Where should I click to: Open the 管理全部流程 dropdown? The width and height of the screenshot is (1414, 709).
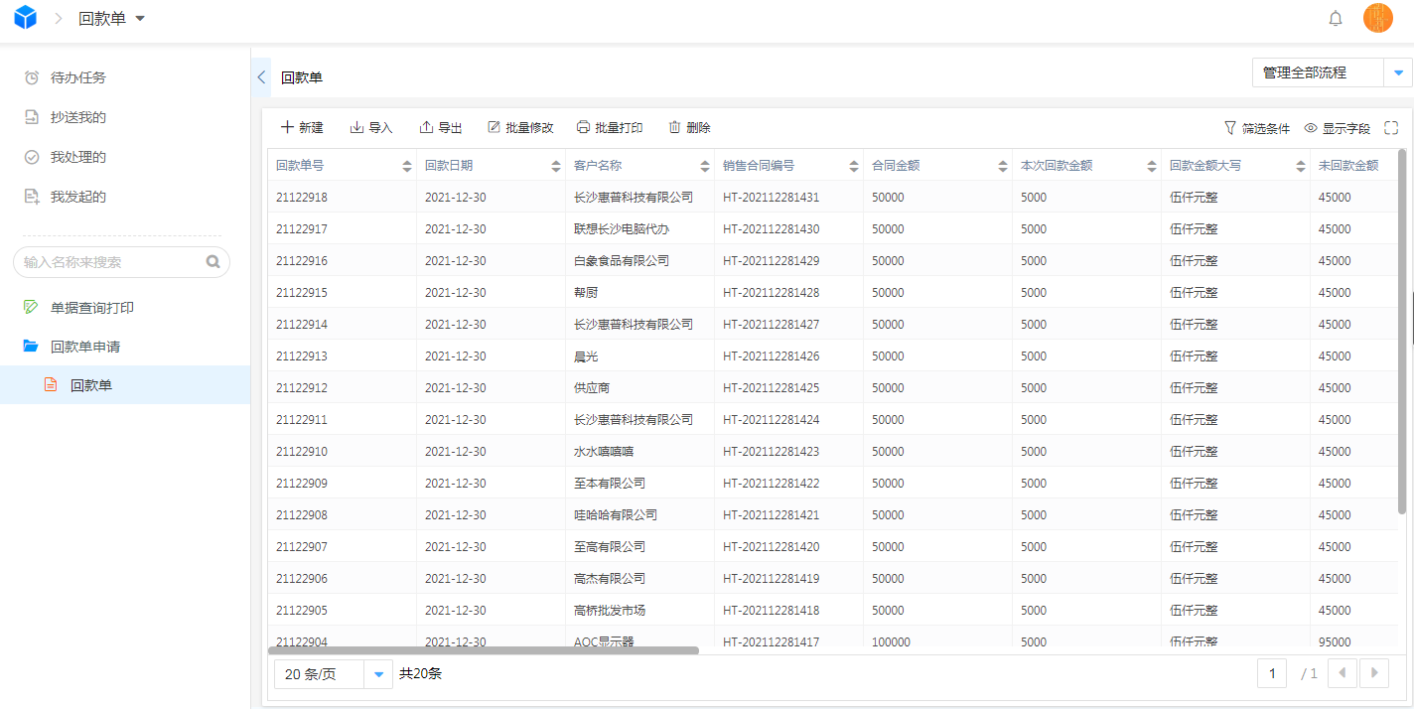1398,72
